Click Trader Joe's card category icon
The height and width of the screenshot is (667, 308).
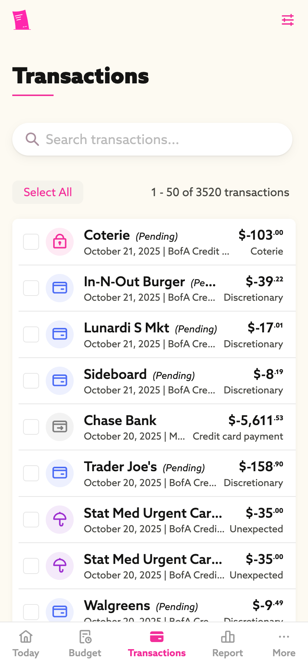point(60,473)
